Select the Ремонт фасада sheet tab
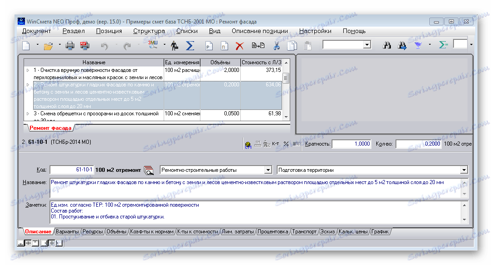 pyautogui.click(x=50, y=128)
